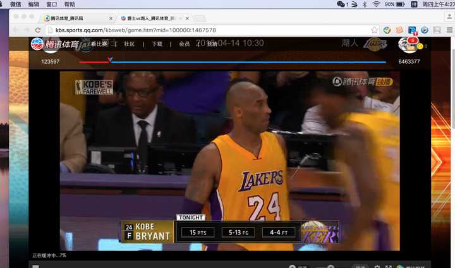Click the blue play-arrow extension icon
Image resolution: width=455 pixels, height=268 pixels.
click(x=425, y=30)
